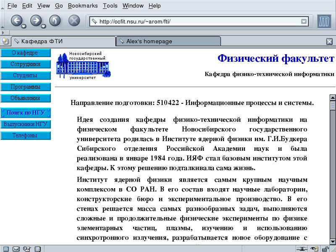336x252 pixels.
Task: Open the URL bar history dropdown arrow
Action: (x=304, y=21)
